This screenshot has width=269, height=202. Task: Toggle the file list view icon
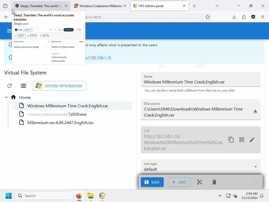[x=23, y=86]
